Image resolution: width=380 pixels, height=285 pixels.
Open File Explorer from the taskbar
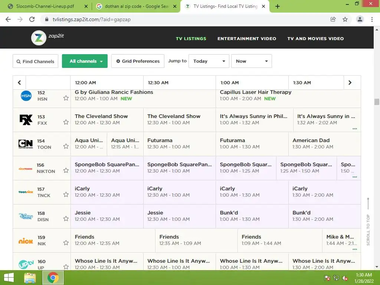[30, 278]
